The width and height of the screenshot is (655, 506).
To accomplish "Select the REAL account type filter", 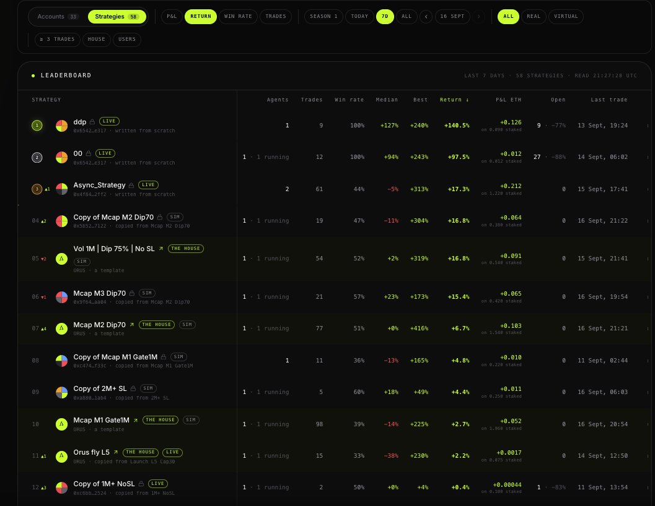I will click(534, 16).
